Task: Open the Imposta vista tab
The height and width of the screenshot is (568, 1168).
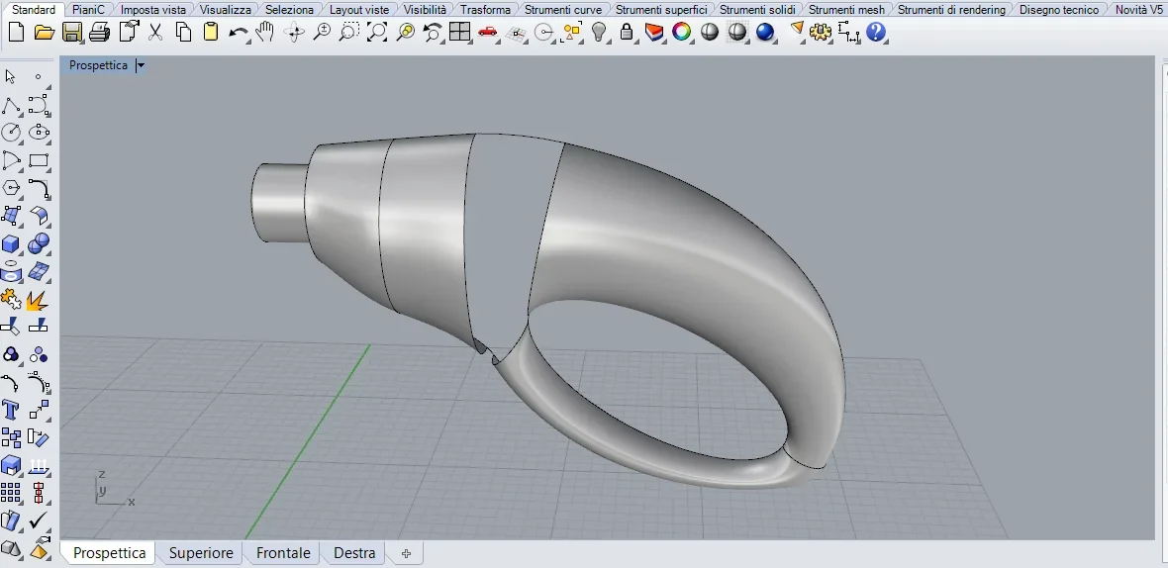Action: 153,10
